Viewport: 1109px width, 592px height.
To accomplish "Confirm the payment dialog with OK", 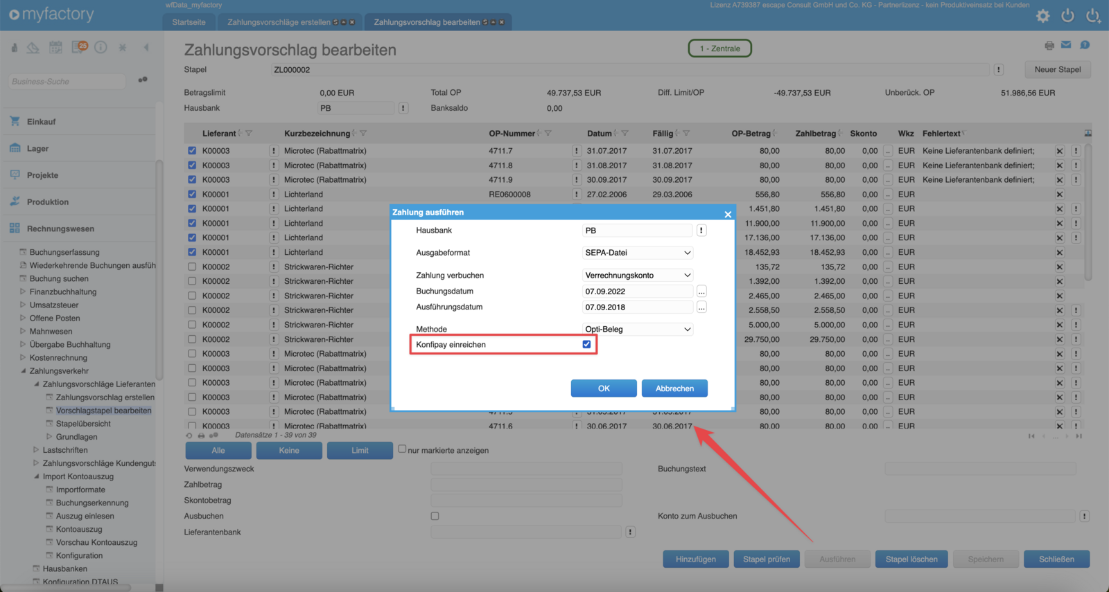I will [x=604, y=388].
